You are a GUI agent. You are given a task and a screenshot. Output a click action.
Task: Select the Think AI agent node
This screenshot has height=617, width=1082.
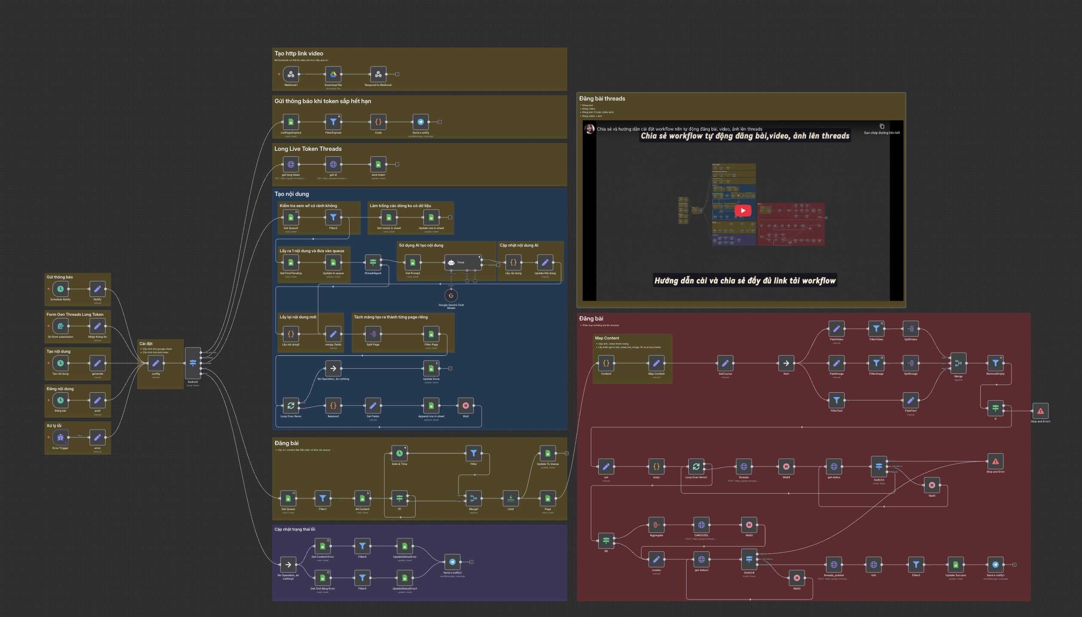(x=463, y=262)
